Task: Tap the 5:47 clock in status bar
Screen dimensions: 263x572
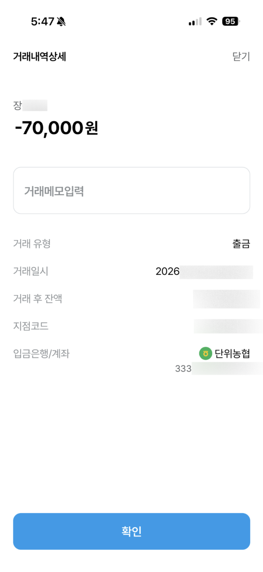Action: point(42,22)
